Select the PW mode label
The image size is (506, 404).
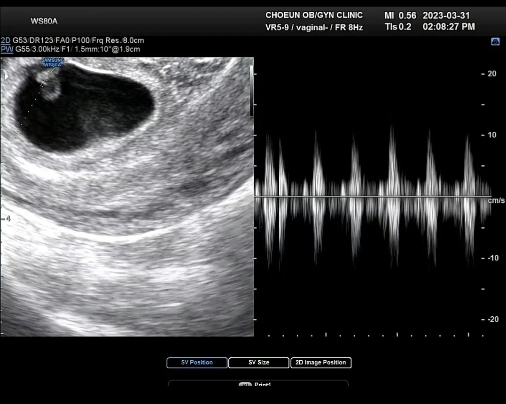pyautogui.click(x=7, y=49)
